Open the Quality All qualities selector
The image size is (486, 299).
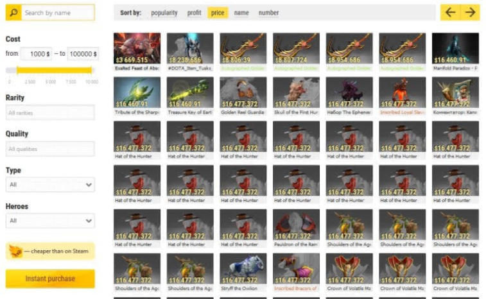tap(50, 149)
